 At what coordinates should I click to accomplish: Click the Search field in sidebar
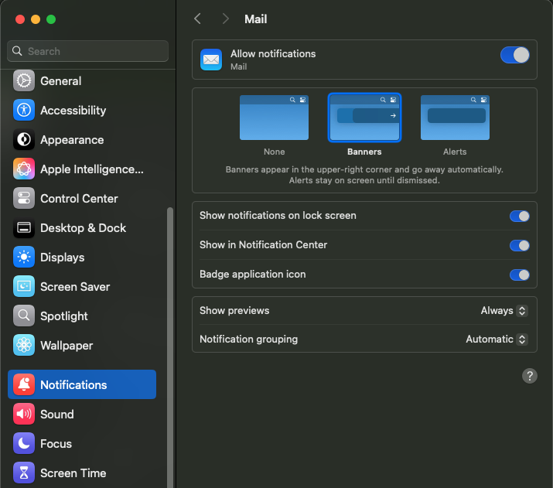(x=88, y=51)
